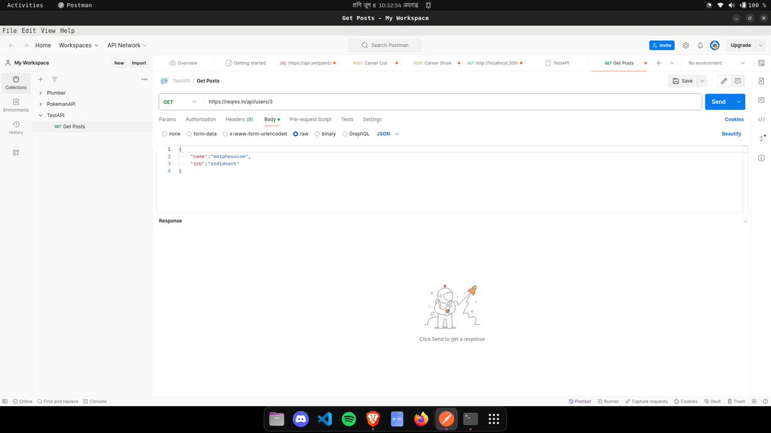
Task: Click the Invite button
Action: pyautogui.click(x=662, y=46)
